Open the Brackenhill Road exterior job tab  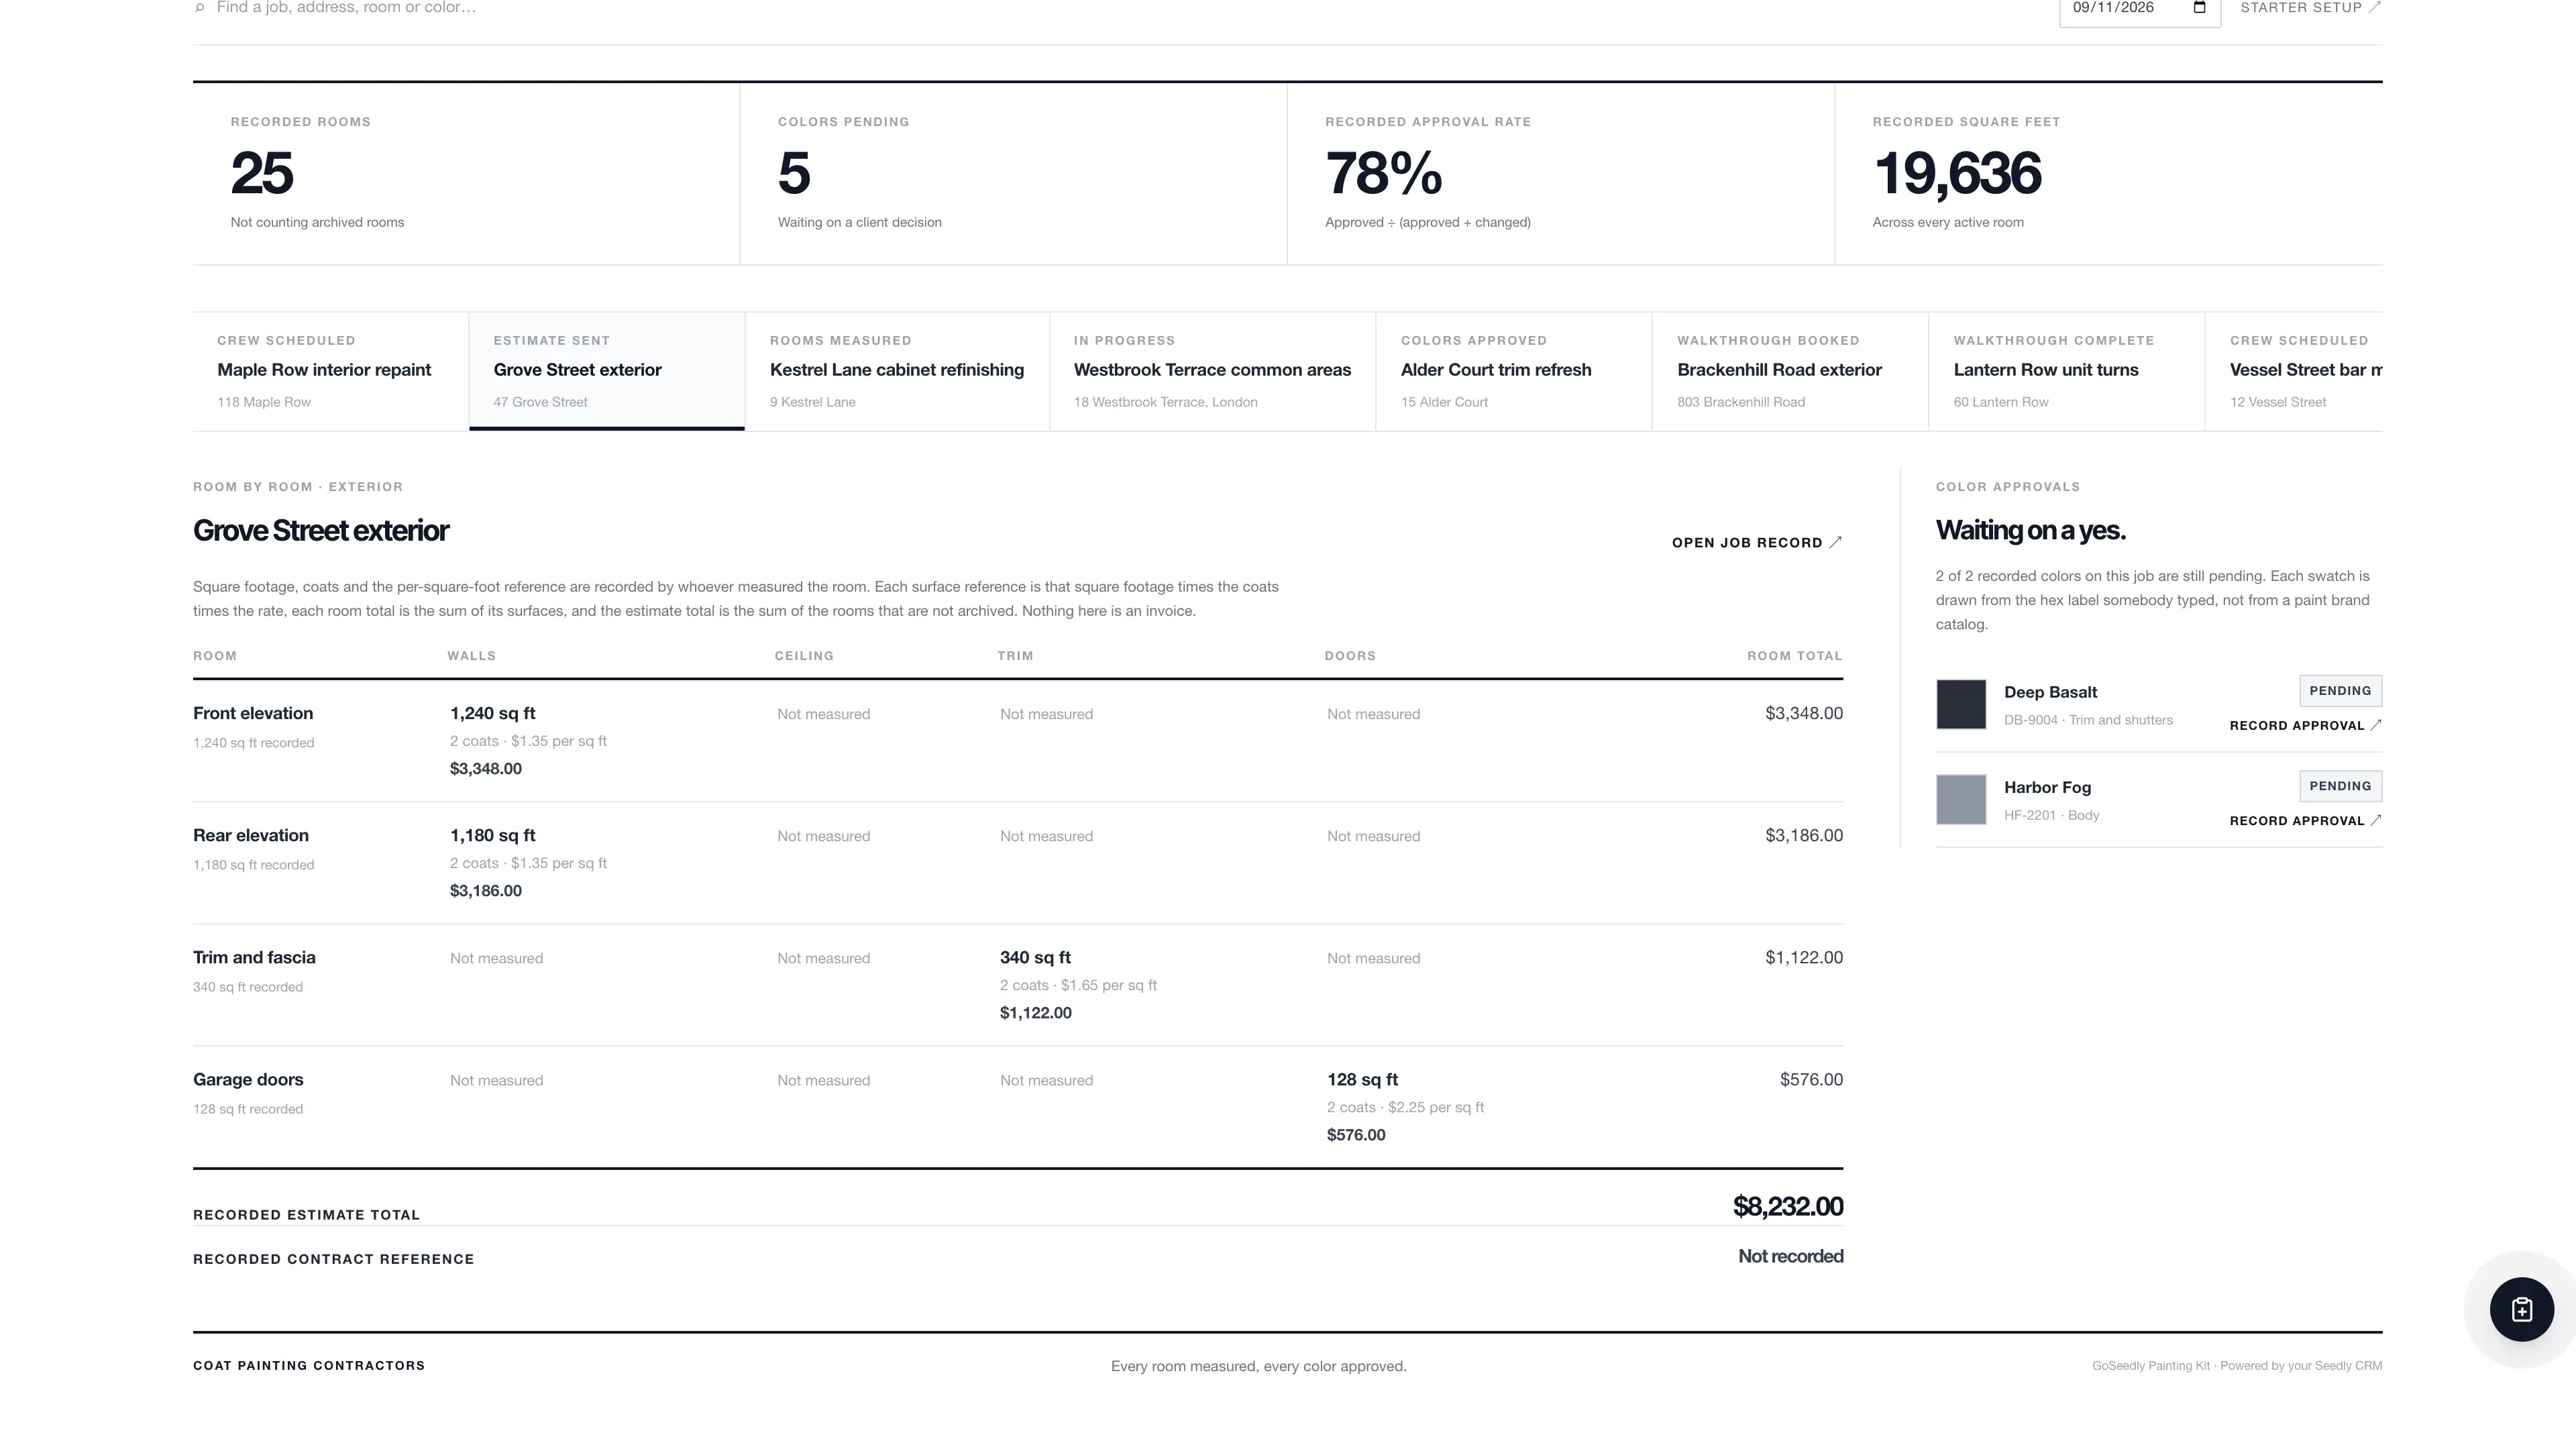(x=1789, y=371)
